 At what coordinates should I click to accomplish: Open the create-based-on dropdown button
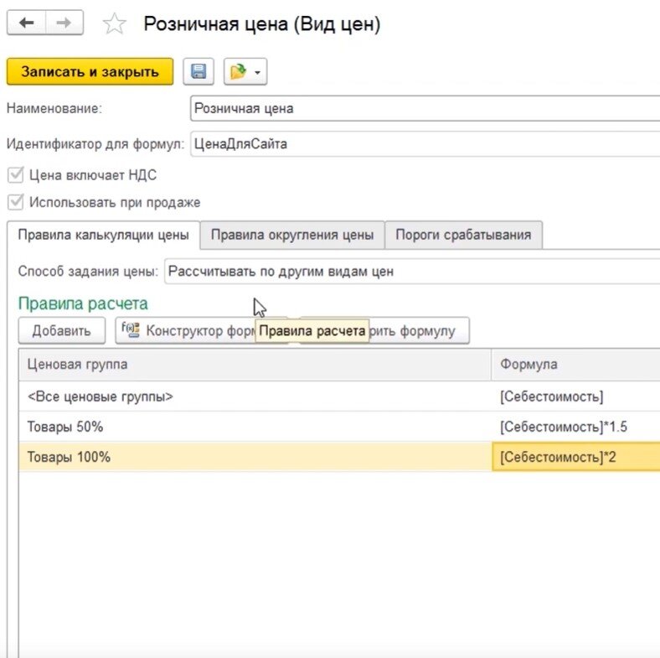coord(245,71)
